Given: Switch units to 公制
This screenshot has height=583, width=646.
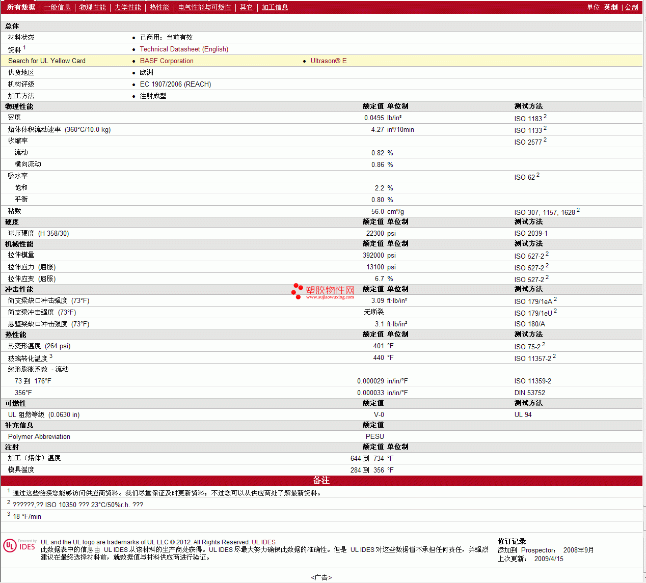Looking at the screenshot, I should tap(632, 7).
